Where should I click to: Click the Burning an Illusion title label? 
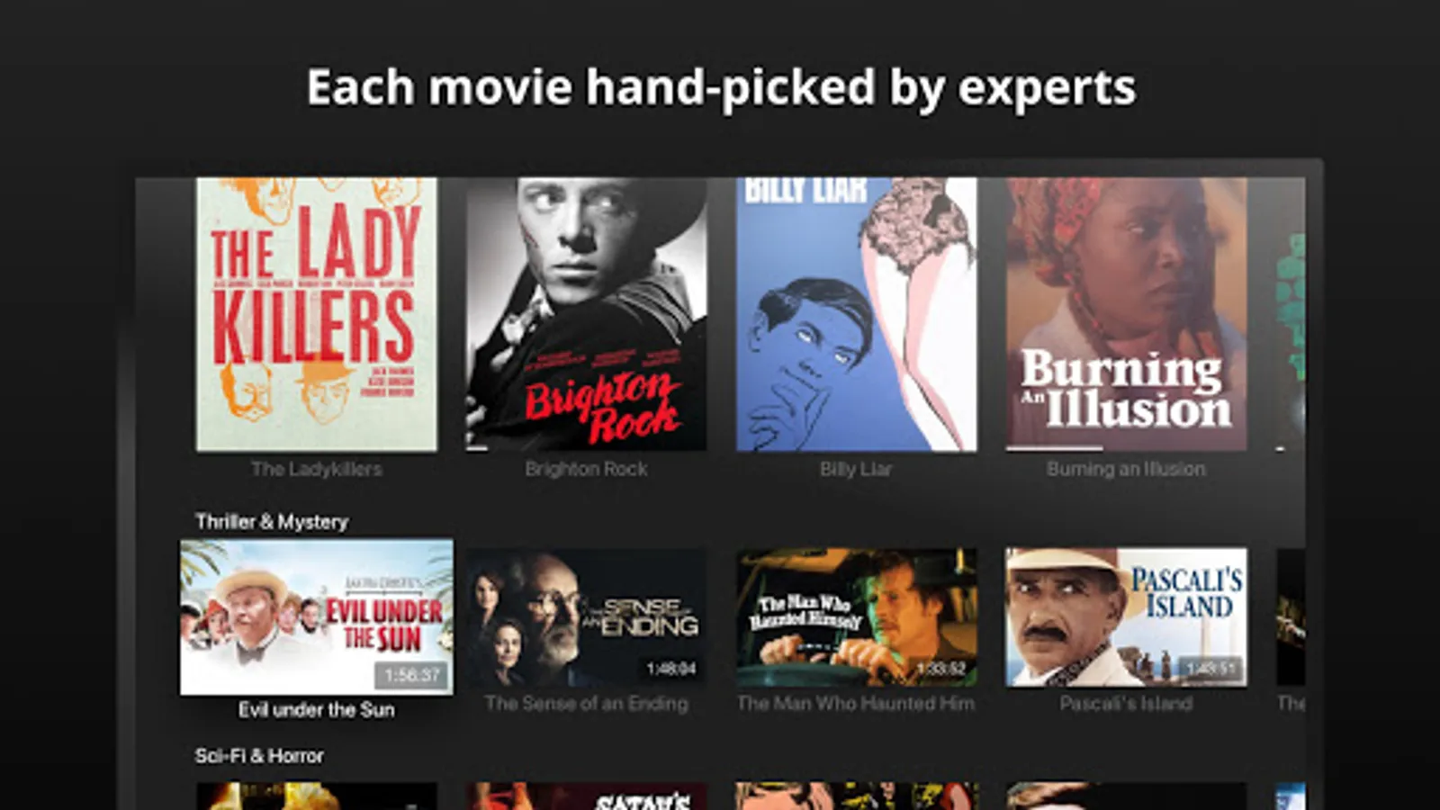pyautogui.click(x=1126, y=469)
